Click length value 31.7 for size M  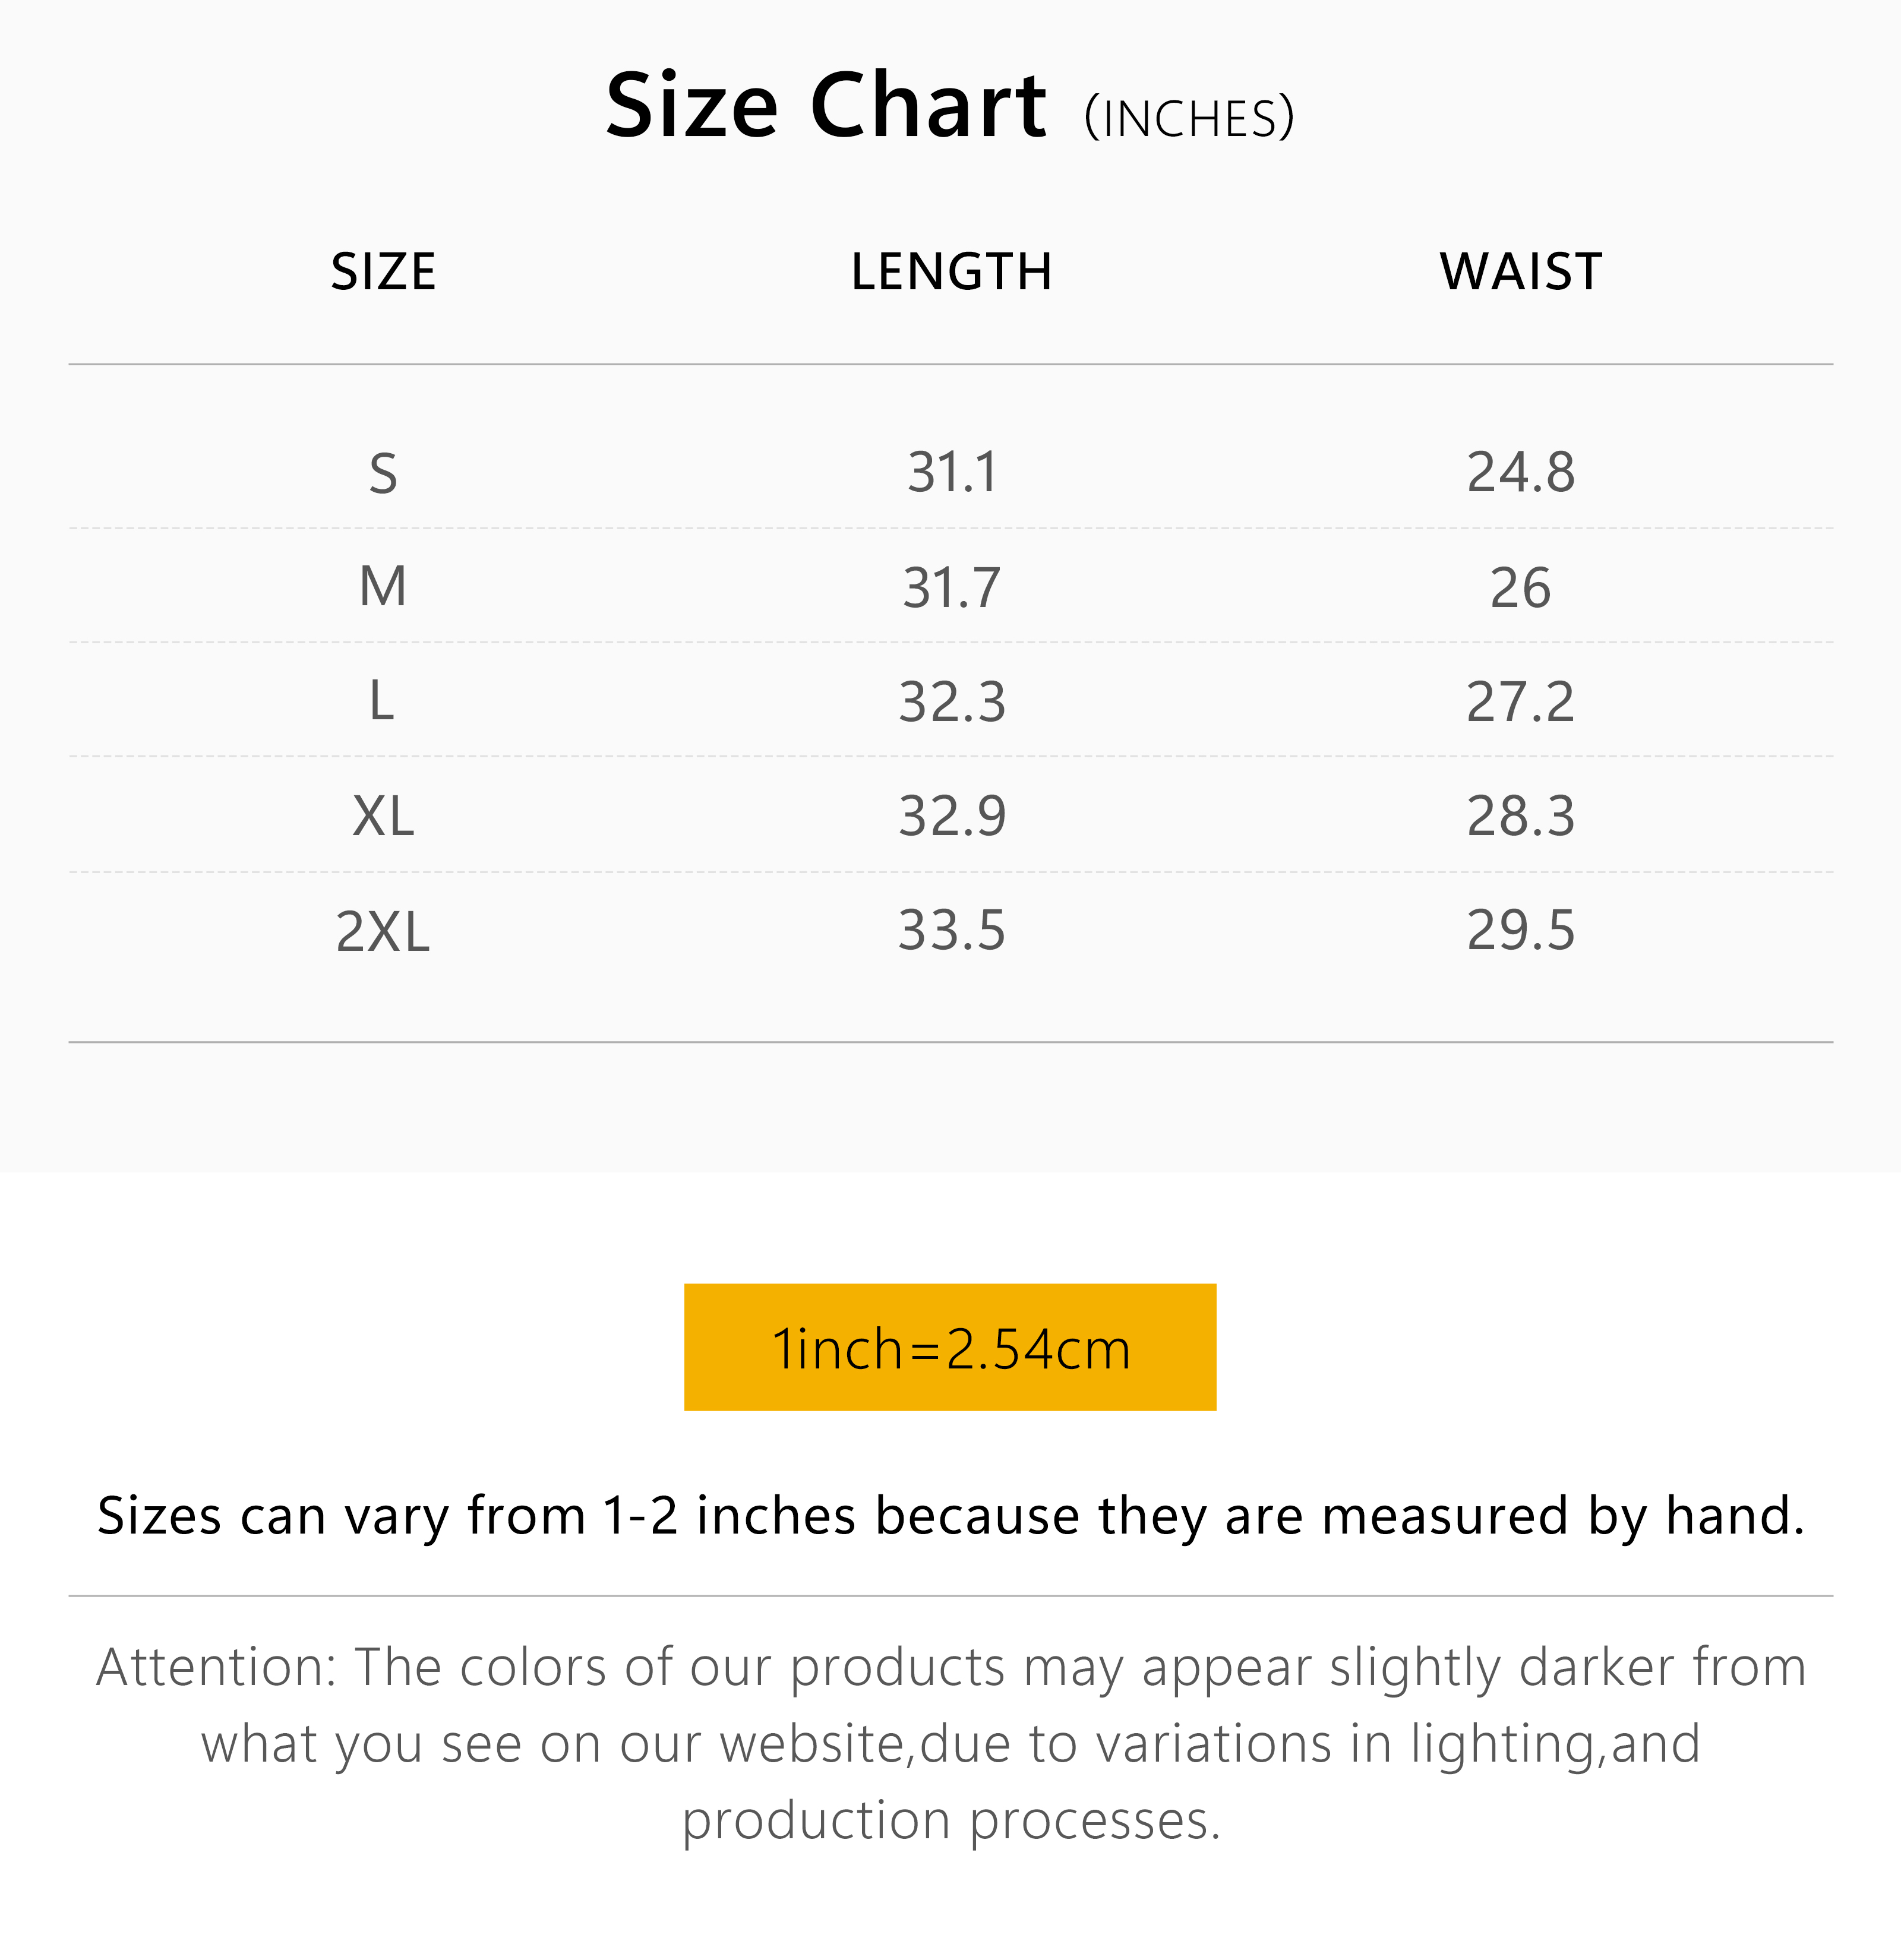pyautogui.click(x=951, y=587)
